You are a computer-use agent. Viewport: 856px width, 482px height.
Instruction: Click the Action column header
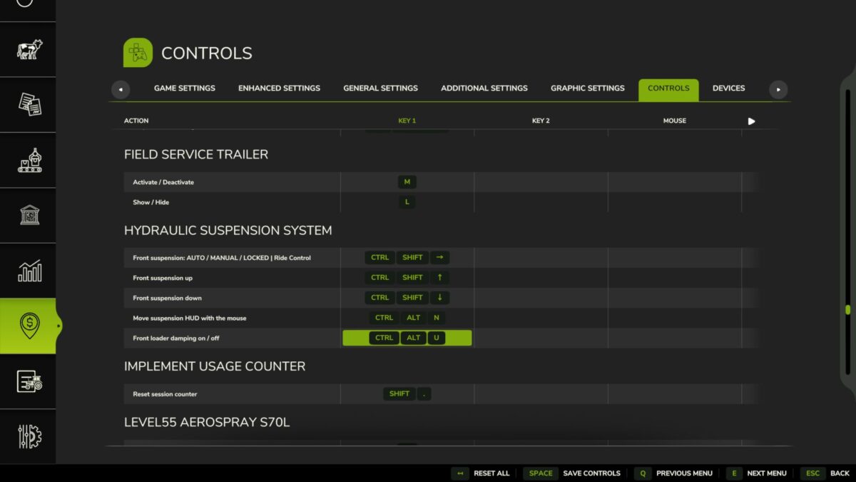point(136,121)
